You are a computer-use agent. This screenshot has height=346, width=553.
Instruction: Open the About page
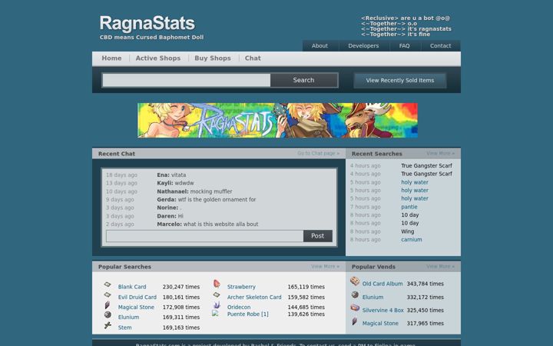[x=320, y=46]
